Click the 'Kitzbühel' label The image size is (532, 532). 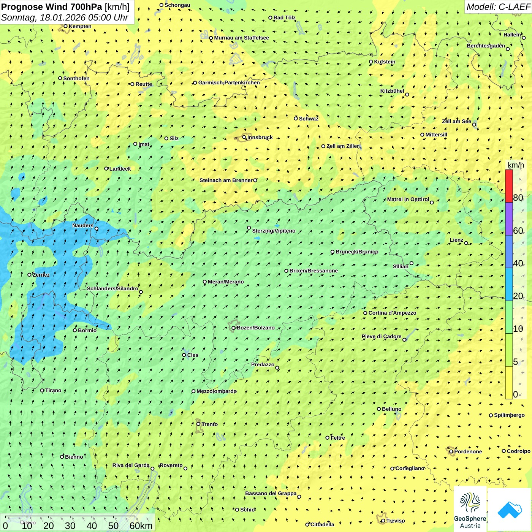[x=392, y=91]
